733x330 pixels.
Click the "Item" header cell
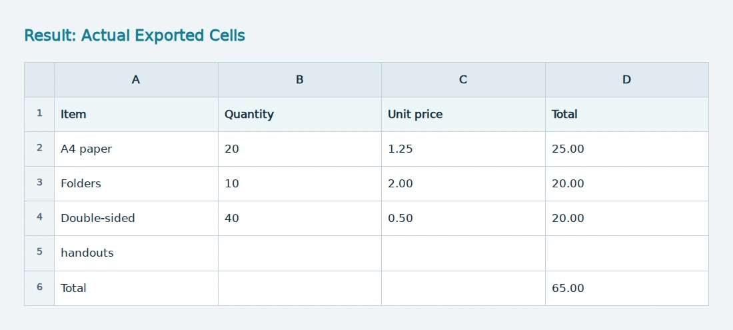(136, 114)
